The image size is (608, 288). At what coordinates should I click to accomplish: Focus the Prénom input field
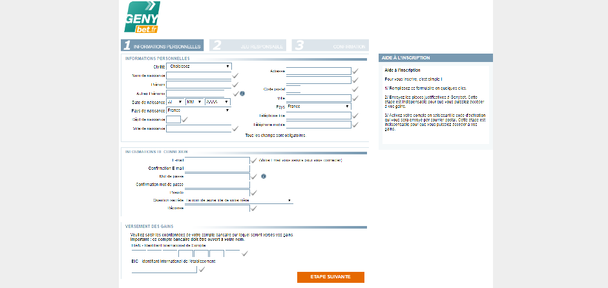click(x=199, y=85)
